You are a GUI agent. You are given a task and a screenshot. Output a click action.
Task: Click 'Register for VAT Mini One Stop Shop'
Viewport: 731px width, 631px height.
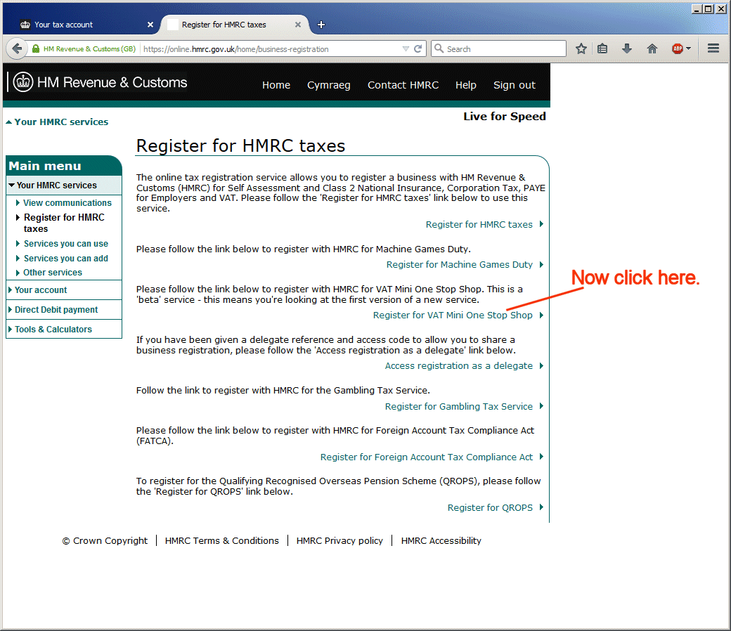pyautogui.click(x=453, y=315)
